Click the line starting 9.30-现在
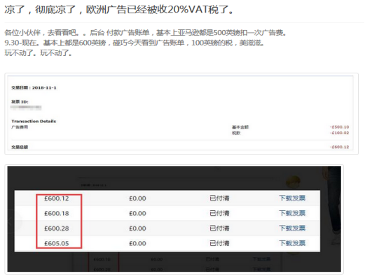Image resolution: width=365 pixels, height=276 pixels. [135, 43]
